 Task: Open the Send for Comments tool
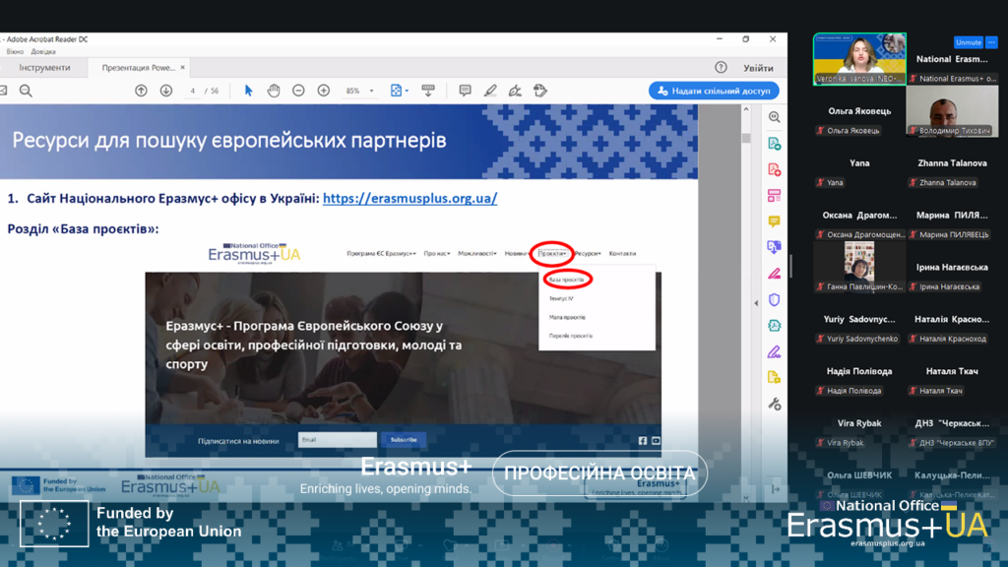pyautogui.click(x=774, y=378)
